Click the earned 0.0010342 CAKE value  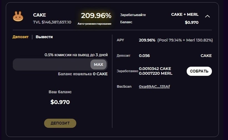point(155,69)
